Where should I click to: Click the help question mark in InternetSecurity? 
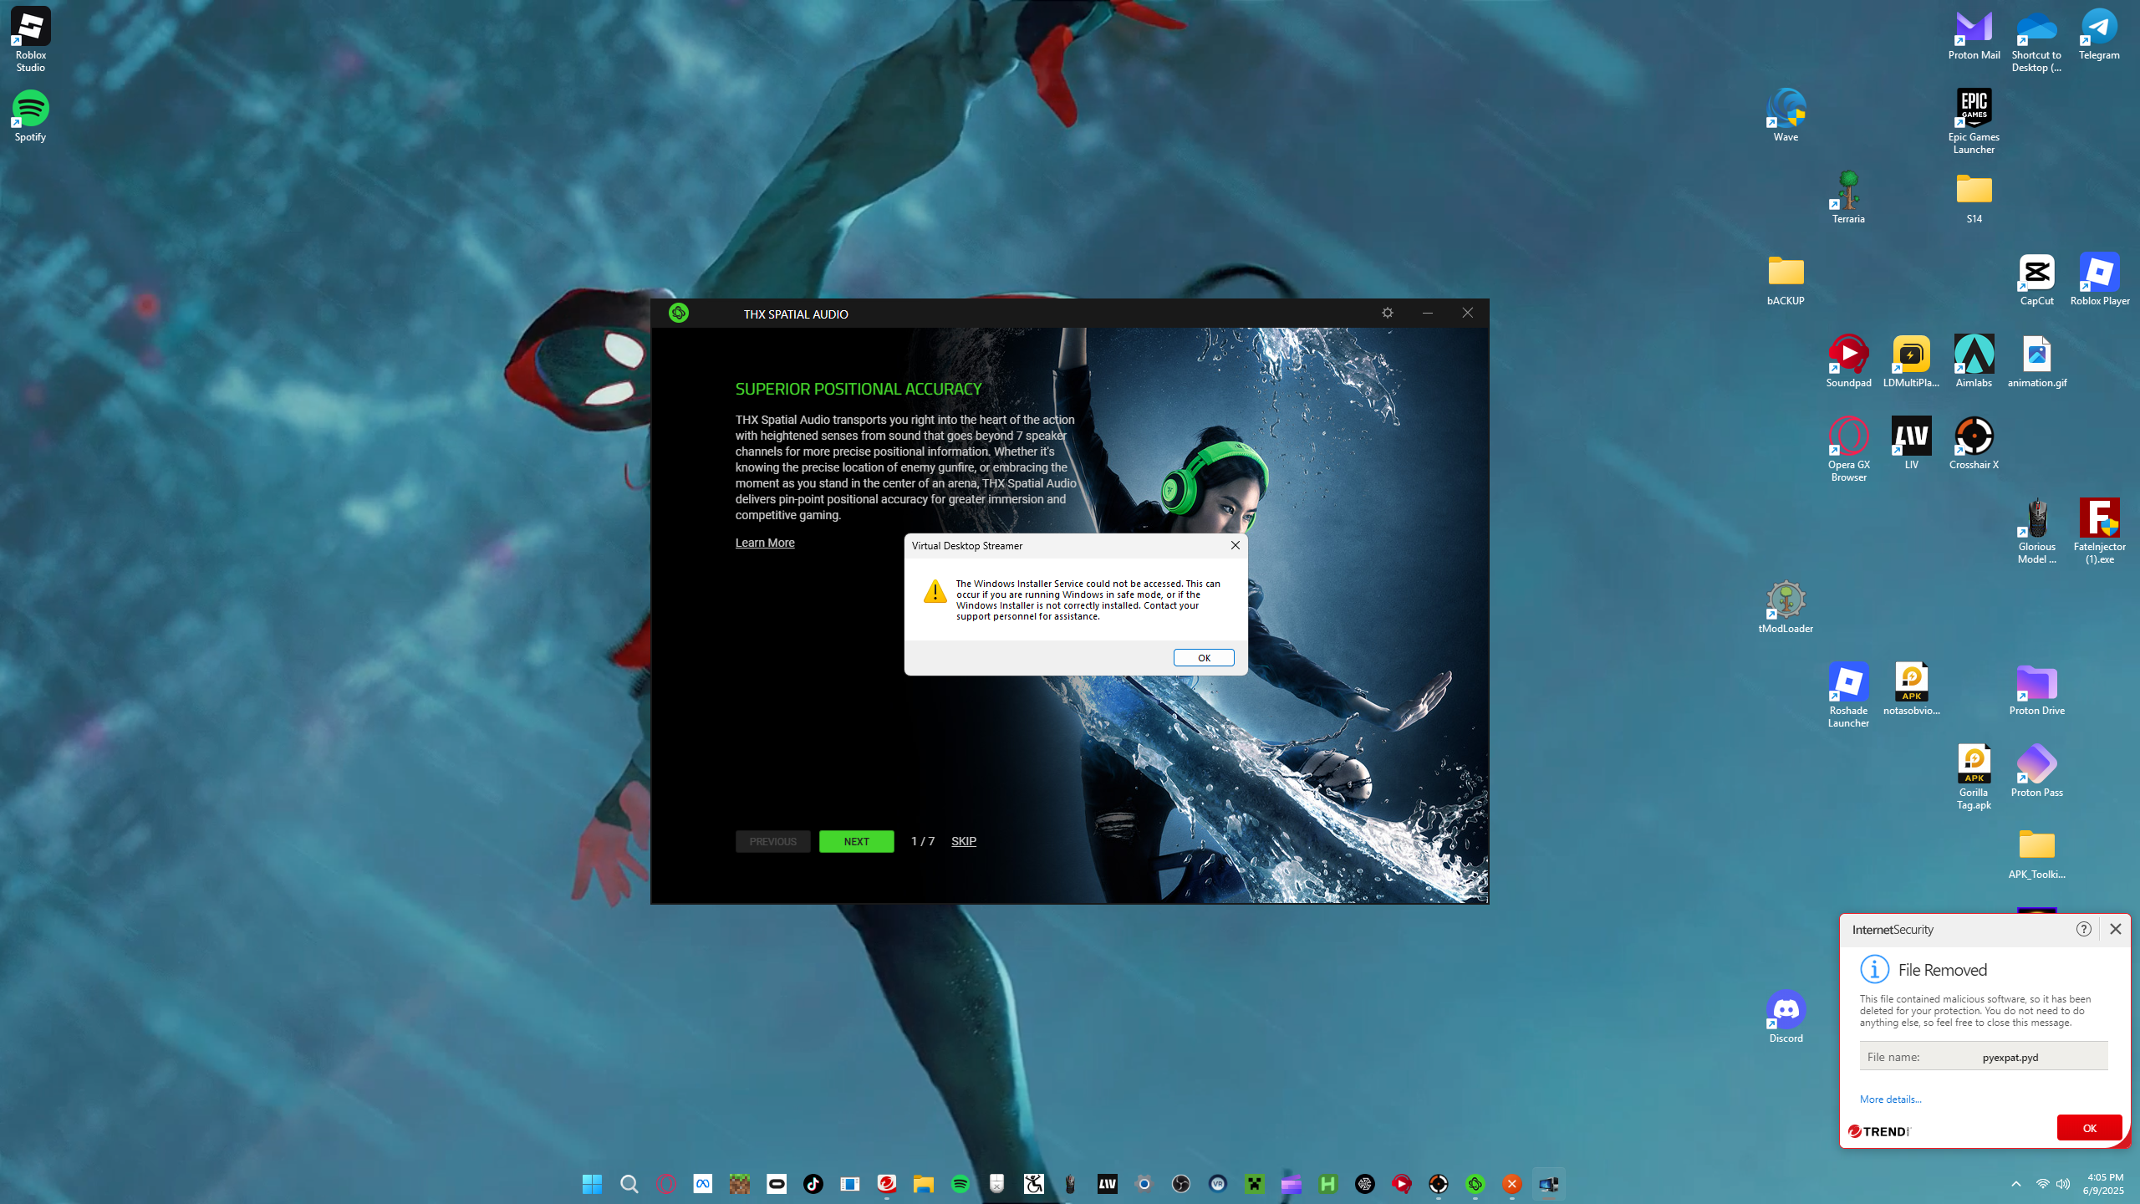tap(2083, 929)
